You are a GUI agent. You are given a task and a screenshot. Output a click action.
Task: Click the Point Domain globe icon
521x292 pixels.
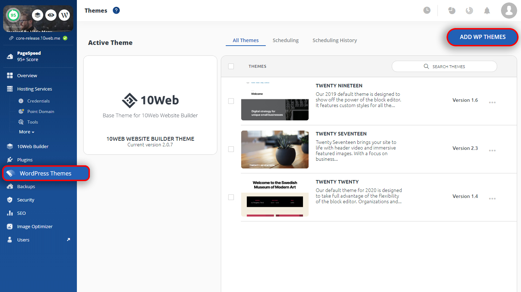pyautogui.click(x=21, y=111)
